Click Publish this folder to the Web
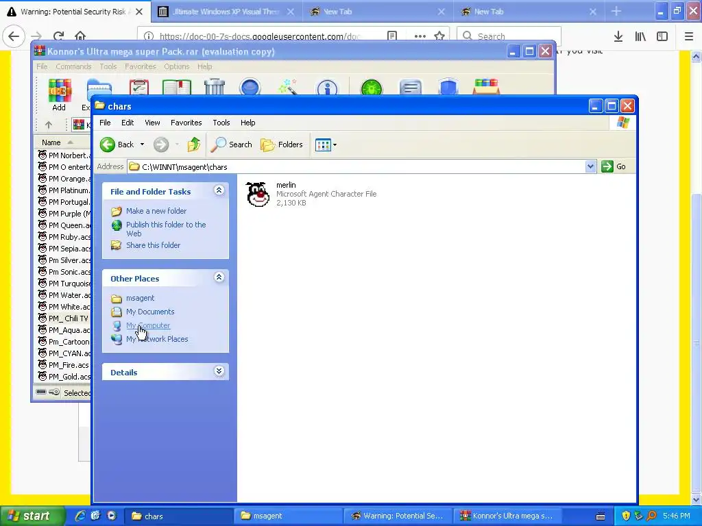This screenshot has height=526, width=702. (166, 229)
